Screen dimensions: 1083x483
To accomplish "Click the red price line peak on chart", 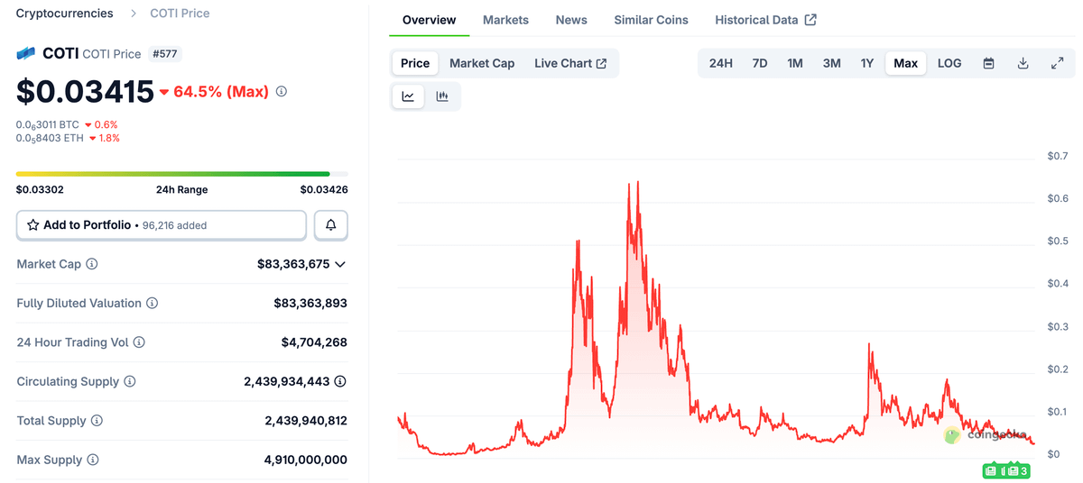I will tap(637, 183).
